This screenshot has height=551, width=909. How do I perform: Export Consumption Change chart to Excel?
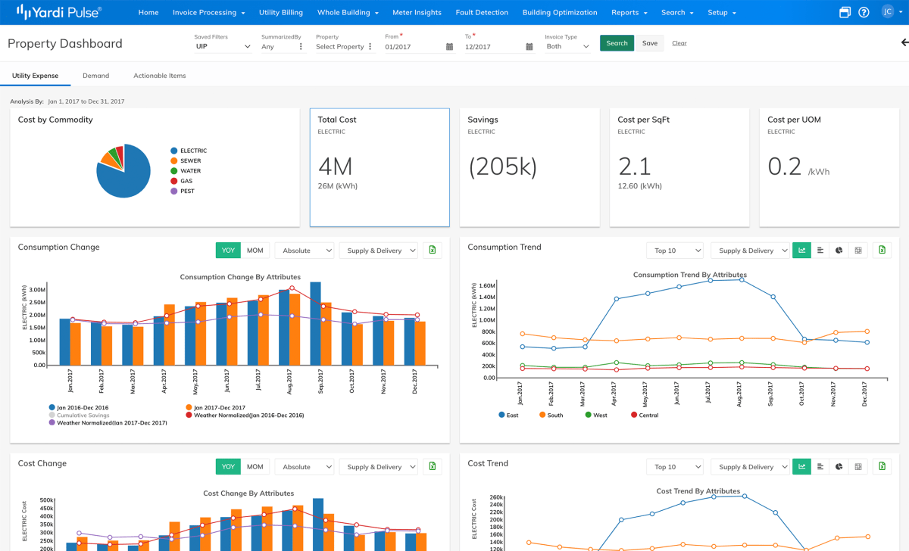[x=433, y=251]
